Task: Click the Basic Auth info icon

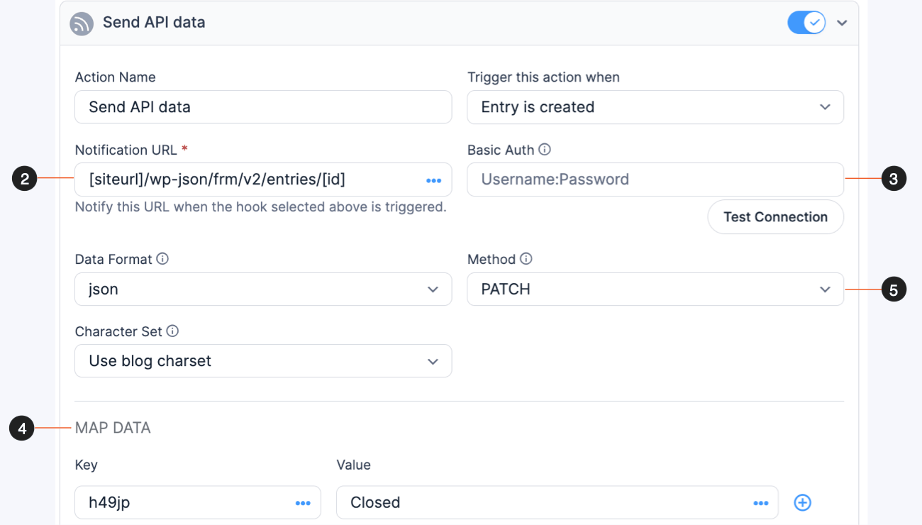Action: click(544, 149)
